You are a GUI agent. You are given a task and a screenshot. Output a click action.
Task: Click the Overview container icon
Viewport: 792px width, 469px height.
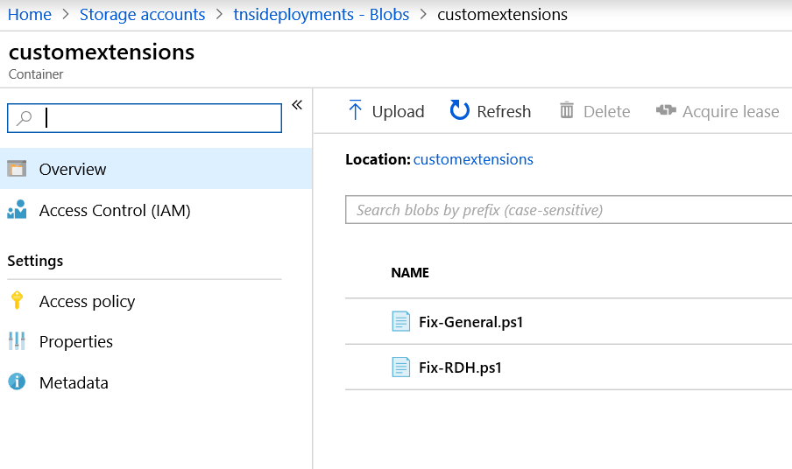point(17,168)
